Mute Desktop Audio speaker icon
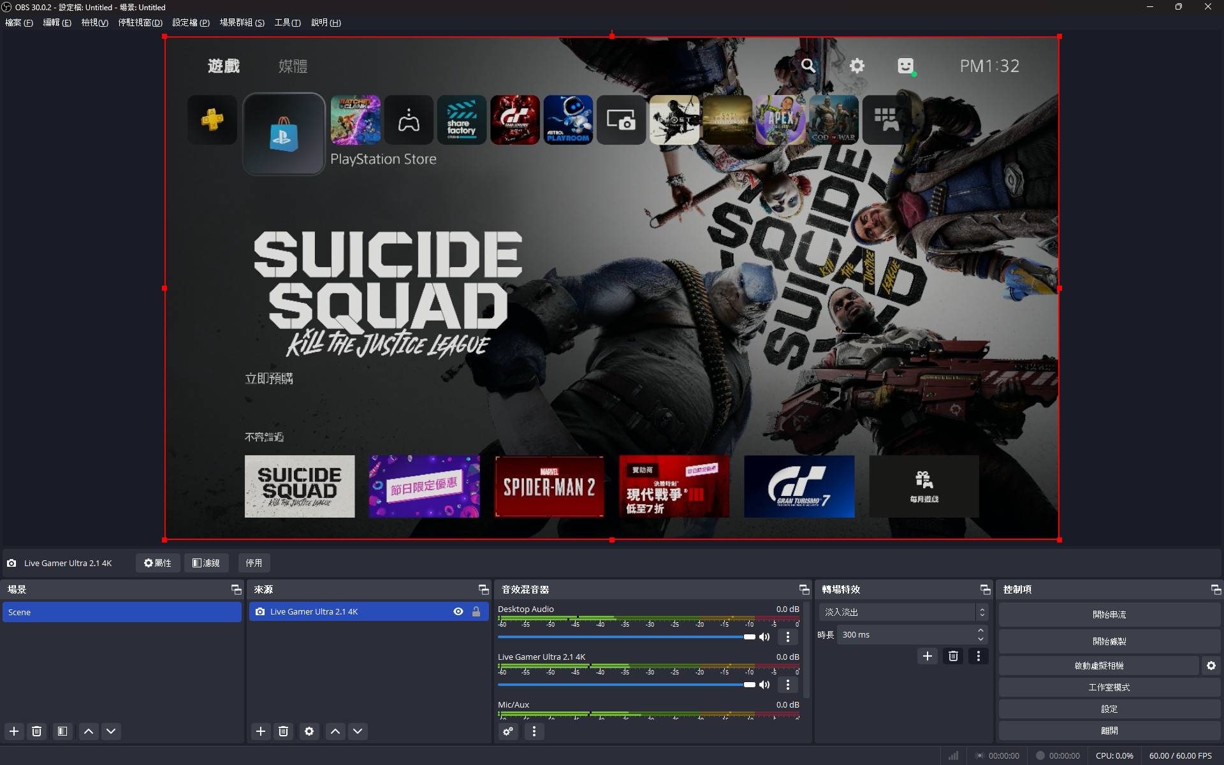This screenshot has height=765, width=1224. pyautogui.click(x=765, y=637)
